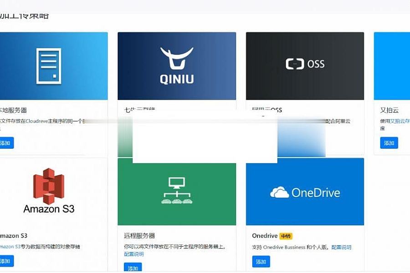410x273 pixels.
Task: Add the Onedrive storage policy
Action: coord(261,262)
